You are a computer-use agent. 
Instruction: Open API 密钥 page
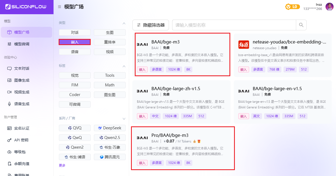click(26, 140)
